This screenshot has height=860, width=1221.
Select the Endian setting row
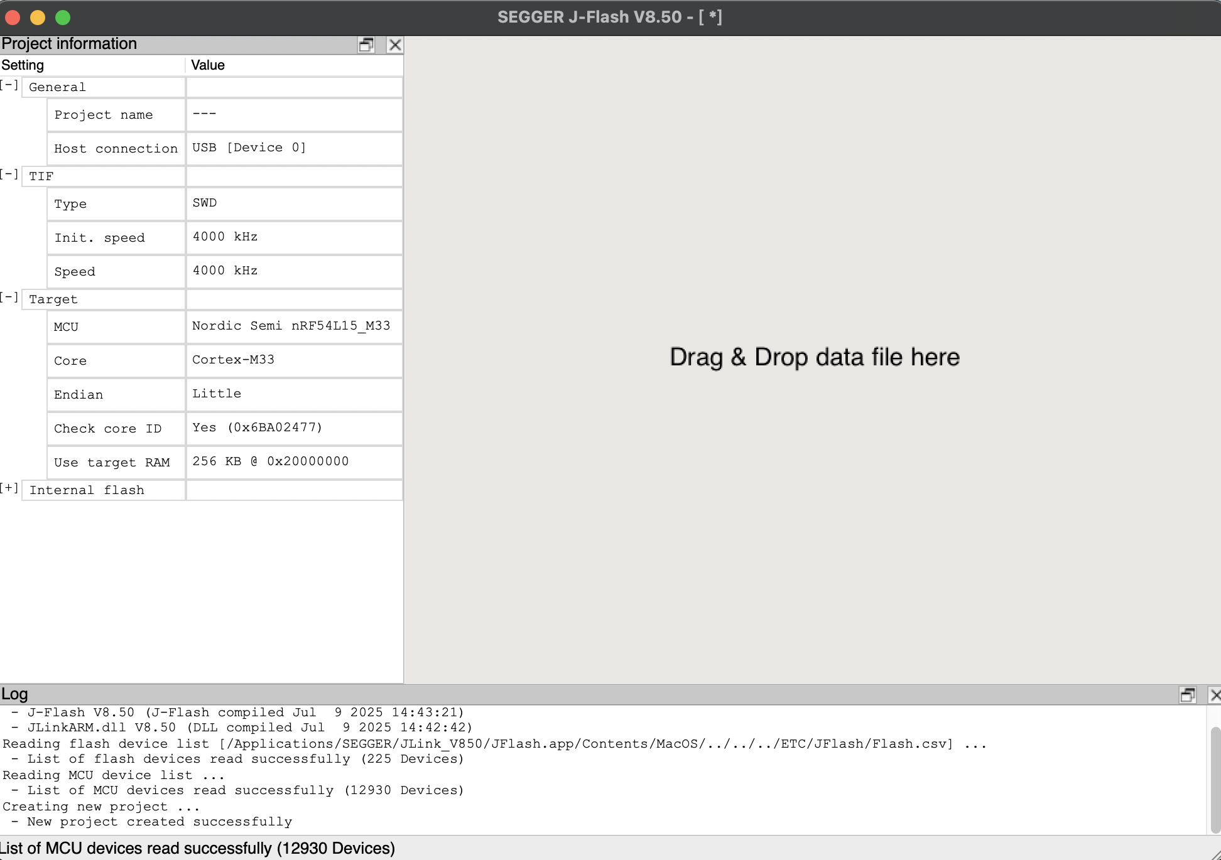[x=116, y=395]
